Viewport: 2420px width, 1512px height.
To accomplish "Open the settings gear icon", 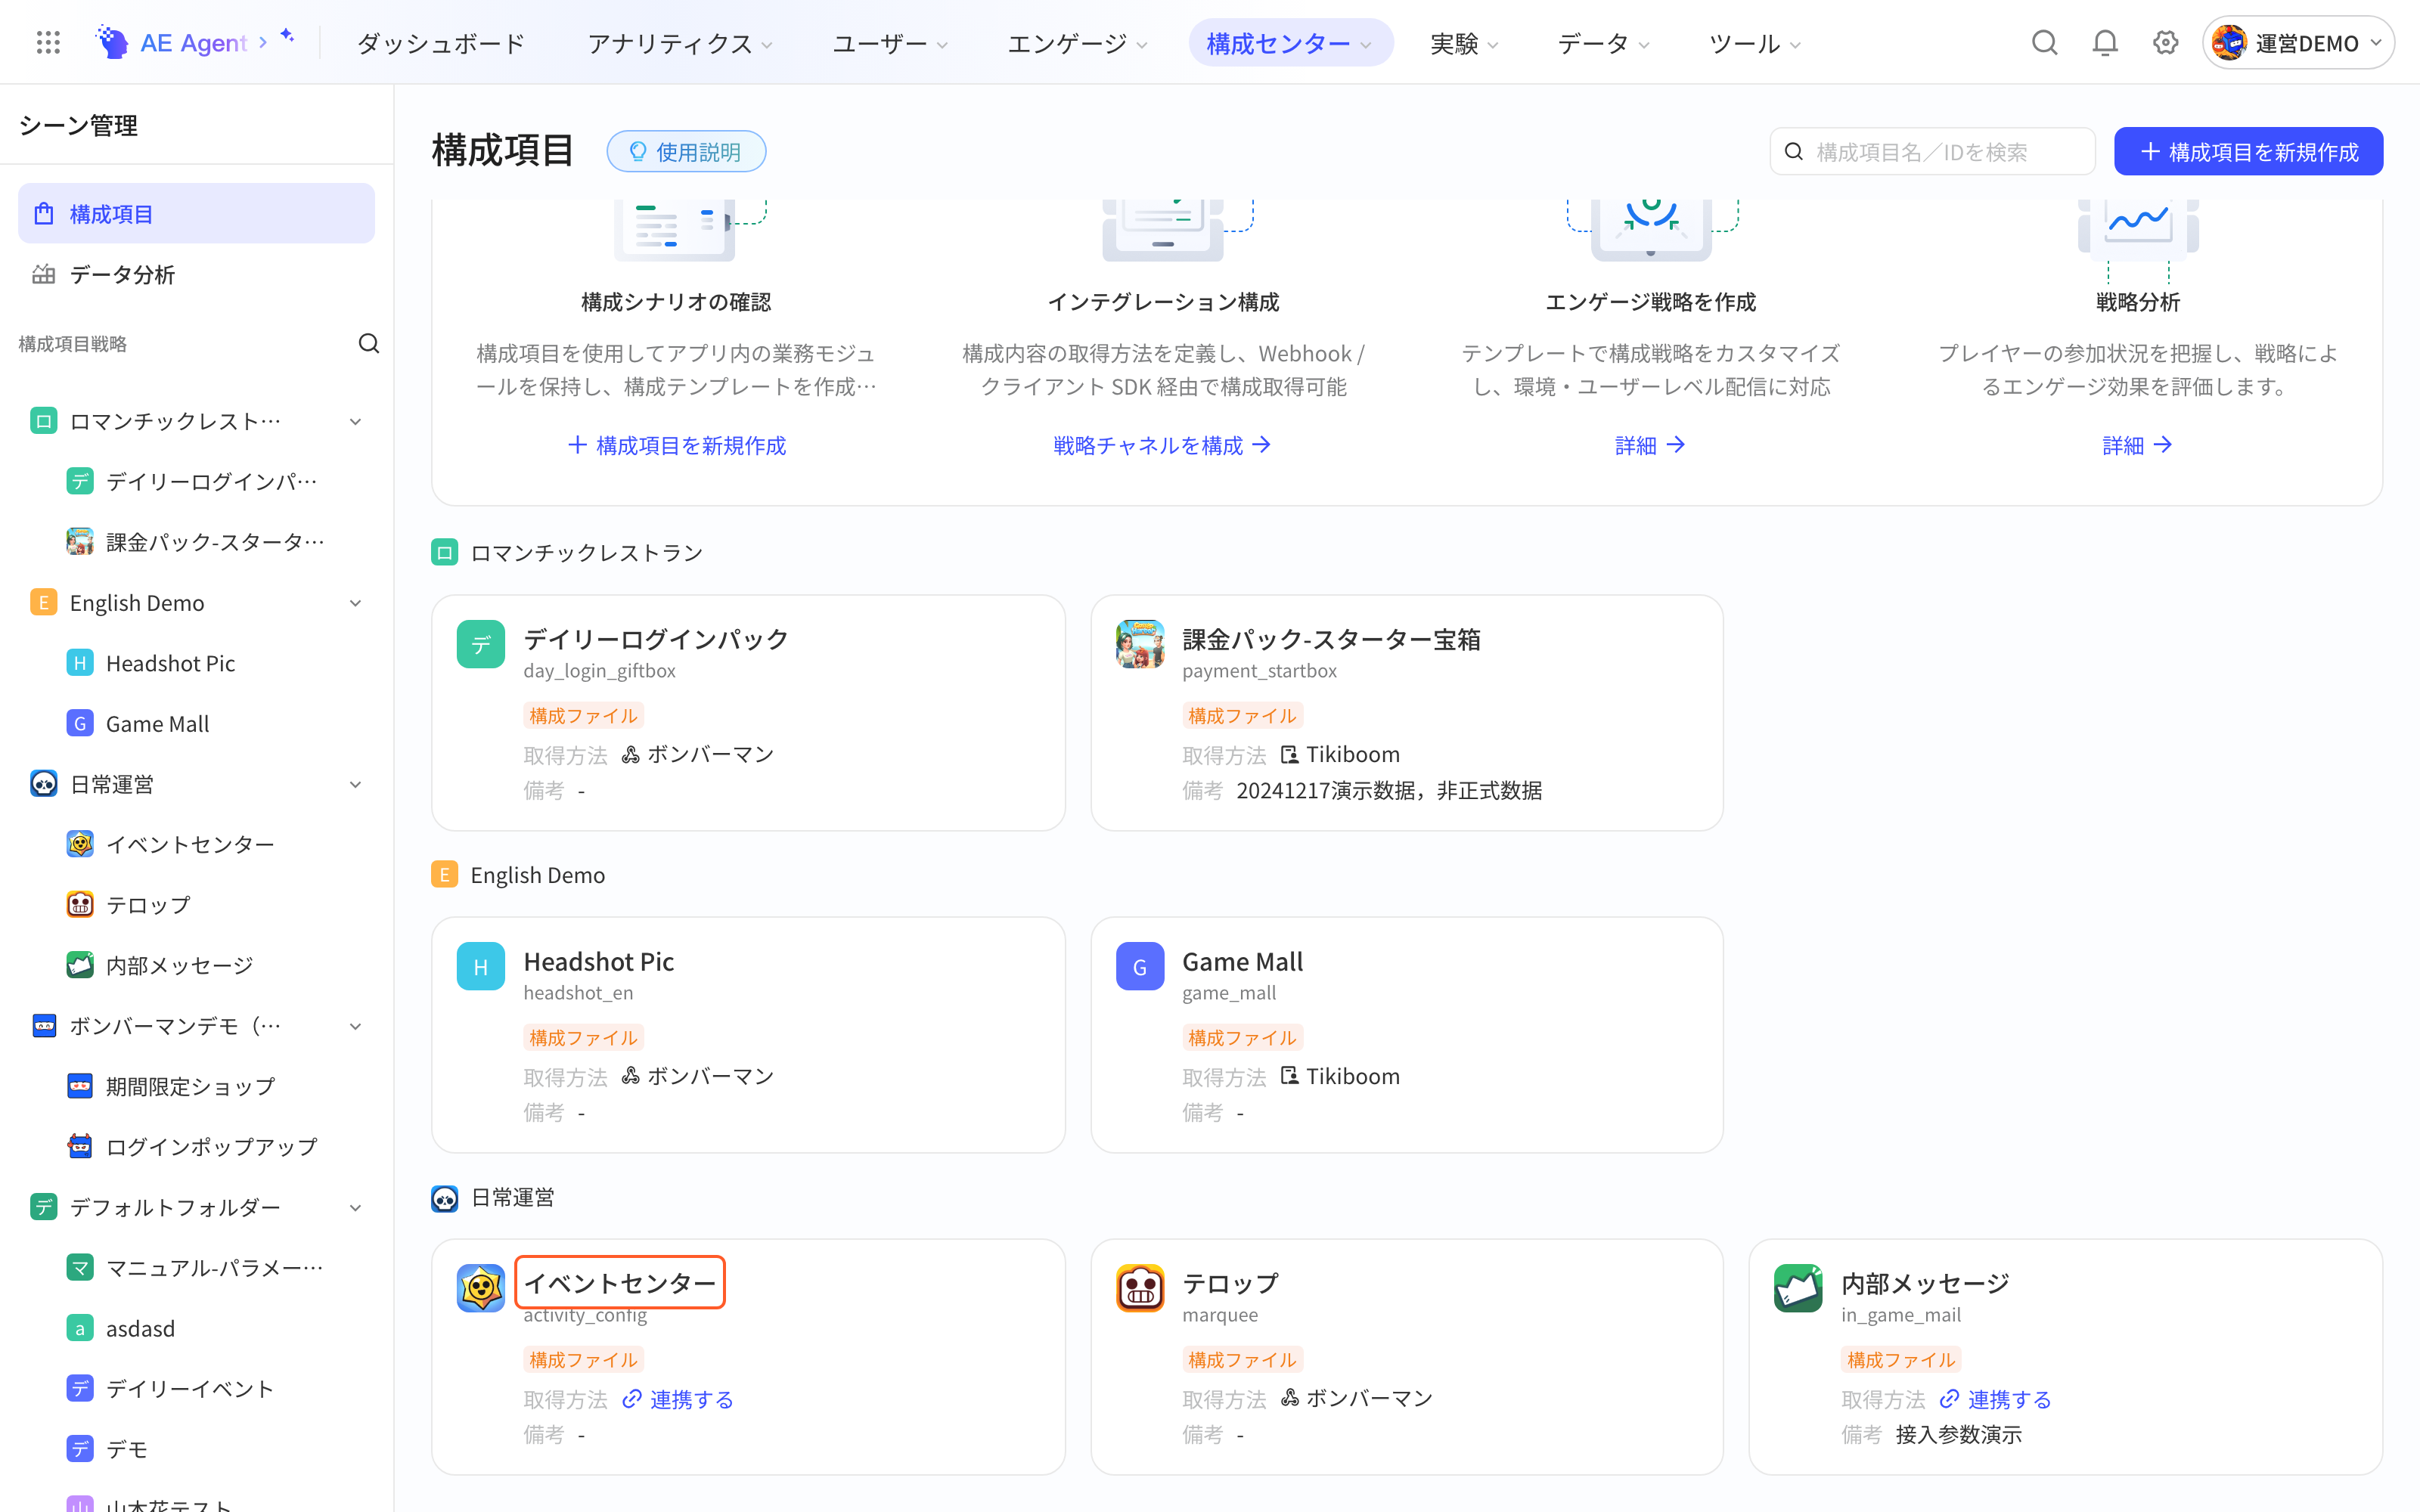I will coord(2165,43).
